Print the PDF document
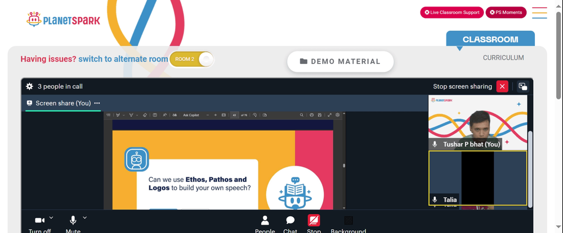Viewport: 563px width, 233px height. [312, 115]
